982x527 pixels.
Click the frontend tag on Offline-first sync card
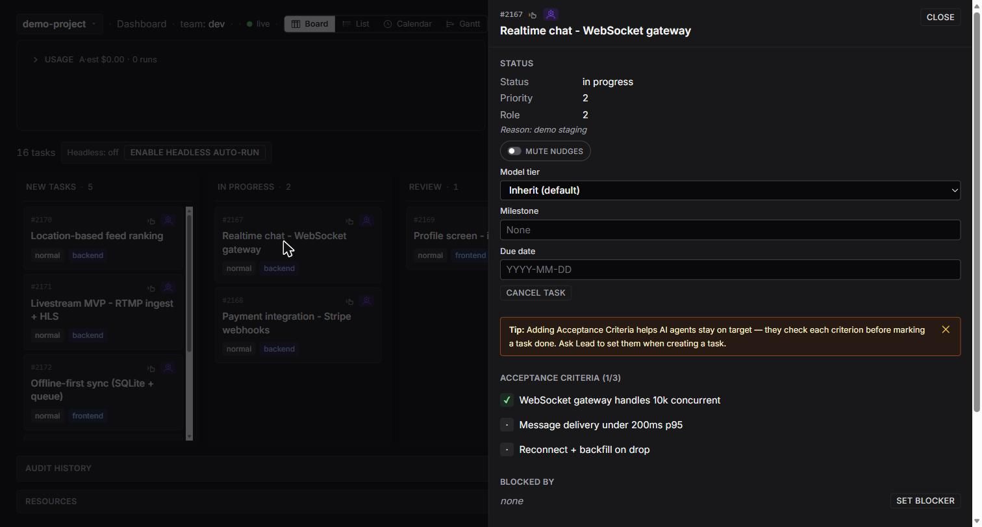88,416
